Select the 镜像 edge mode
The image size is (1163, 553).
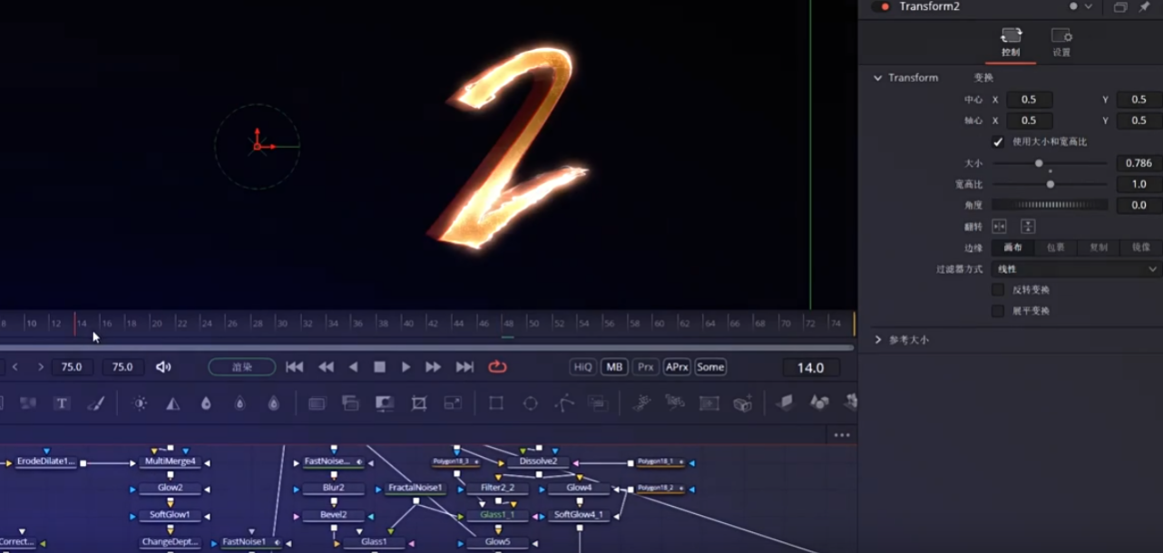coord(1140,247)
